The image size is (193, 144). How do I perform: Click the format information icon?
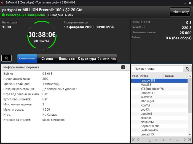(x=123, y=67)
